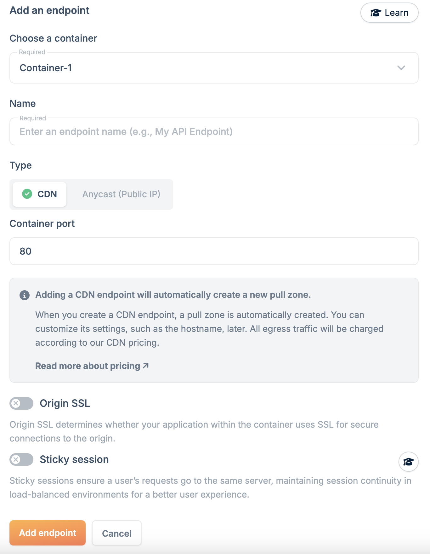Open Read more about pricing link
This screenshot has height=554, width=430.
88,366
